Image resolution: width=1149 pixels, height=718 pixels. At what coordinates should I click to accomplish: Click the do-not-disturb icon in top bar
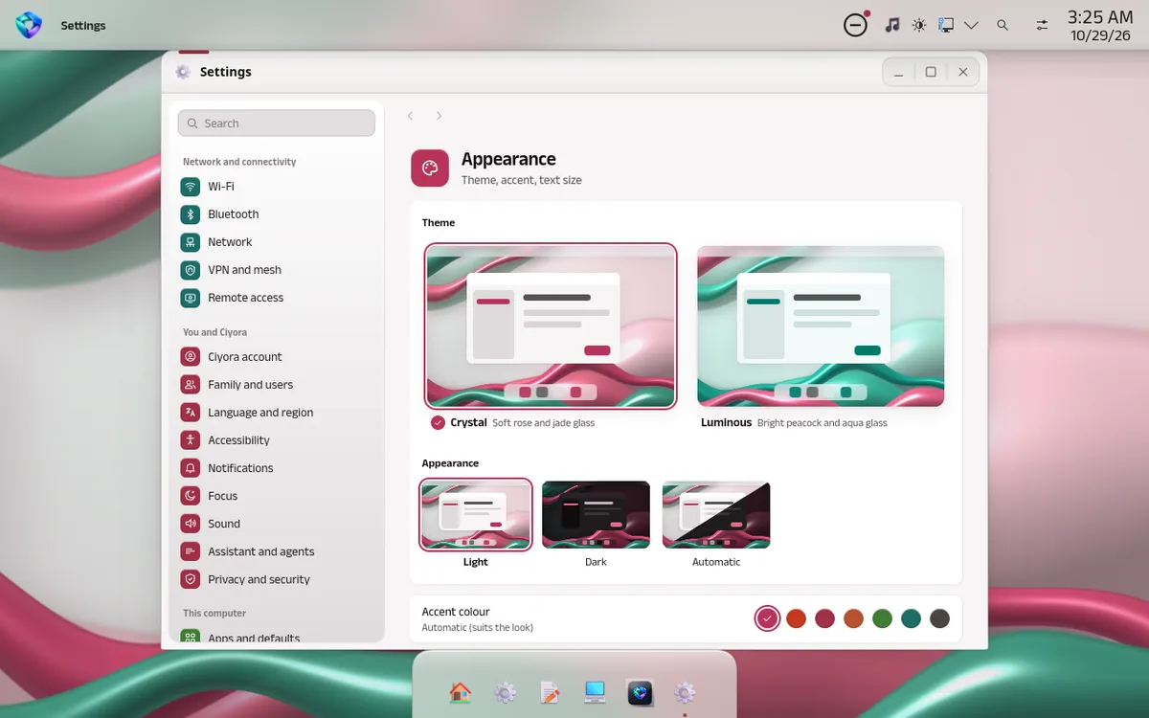point(856,25)
